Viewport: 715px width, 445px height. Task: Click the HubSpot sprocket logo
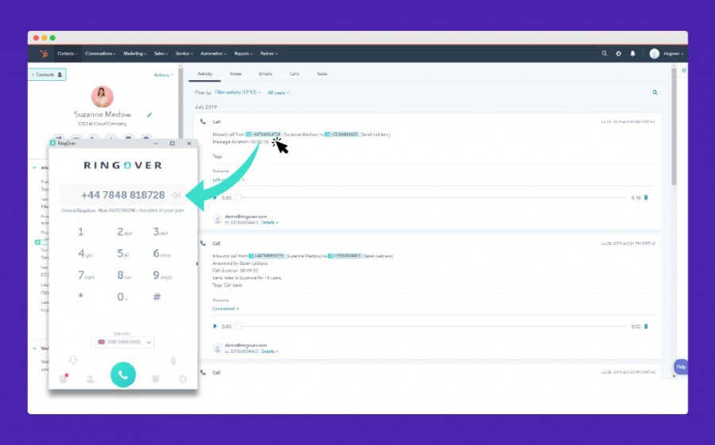(x=44, y=54)
